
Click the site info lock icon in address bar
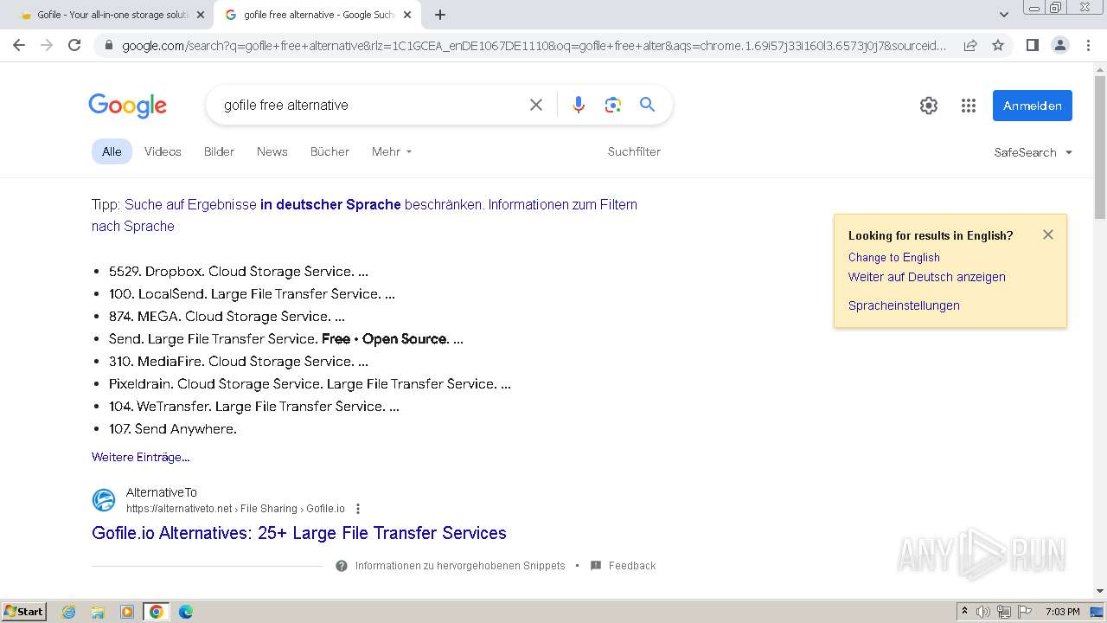108,45
